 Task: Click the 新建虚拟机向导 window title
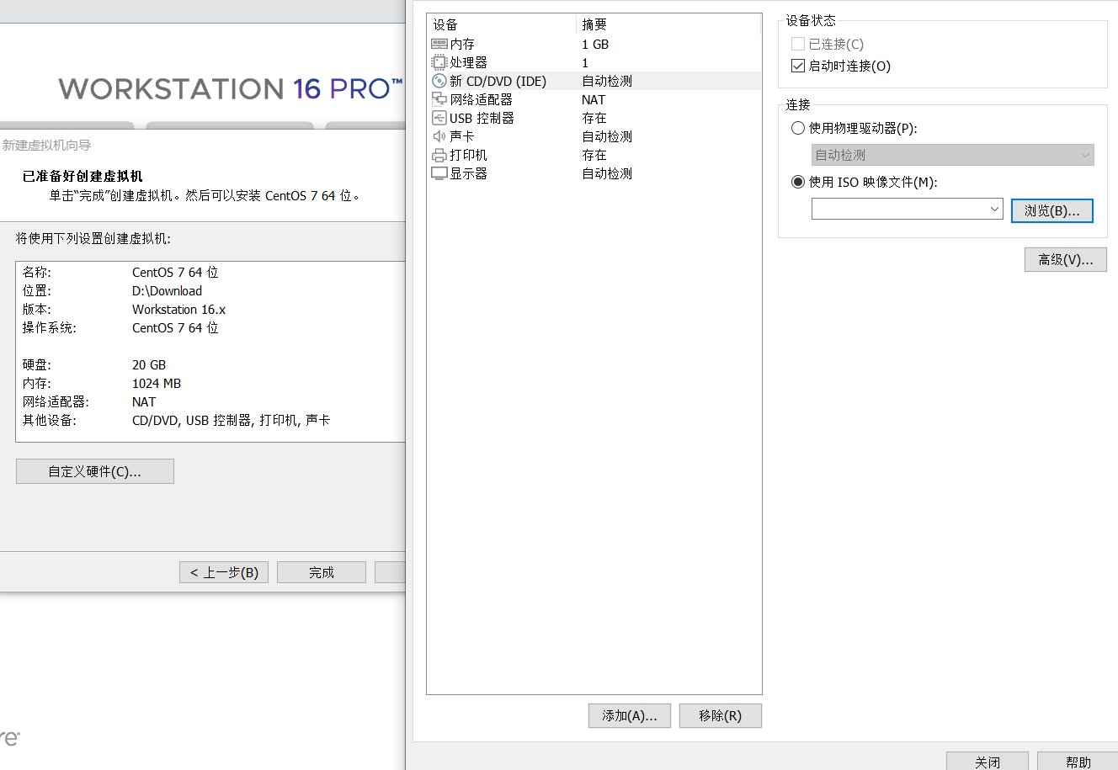pyautogui.click(x=46, y=146)
